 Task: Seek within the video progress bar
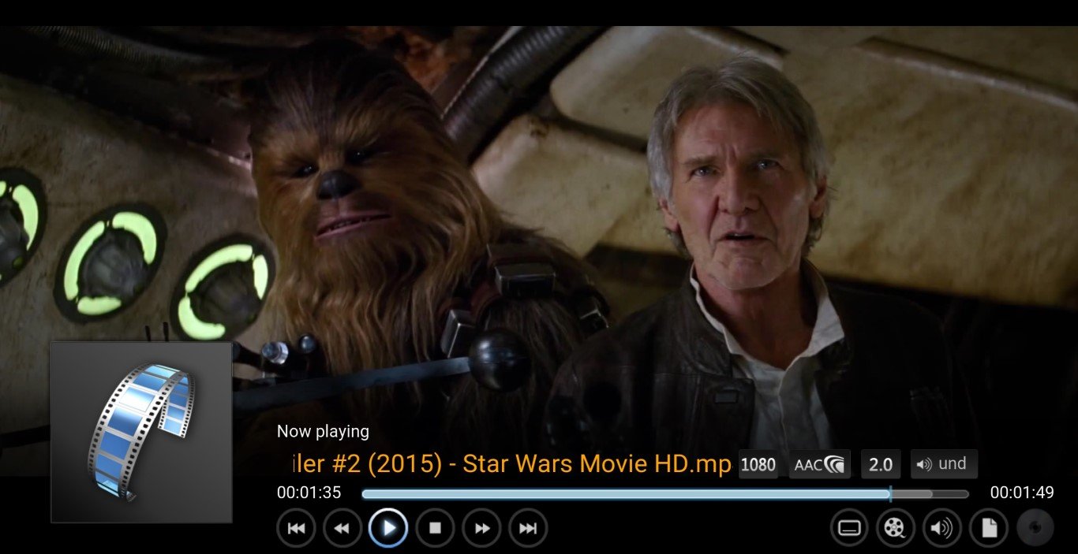(665, 494)
